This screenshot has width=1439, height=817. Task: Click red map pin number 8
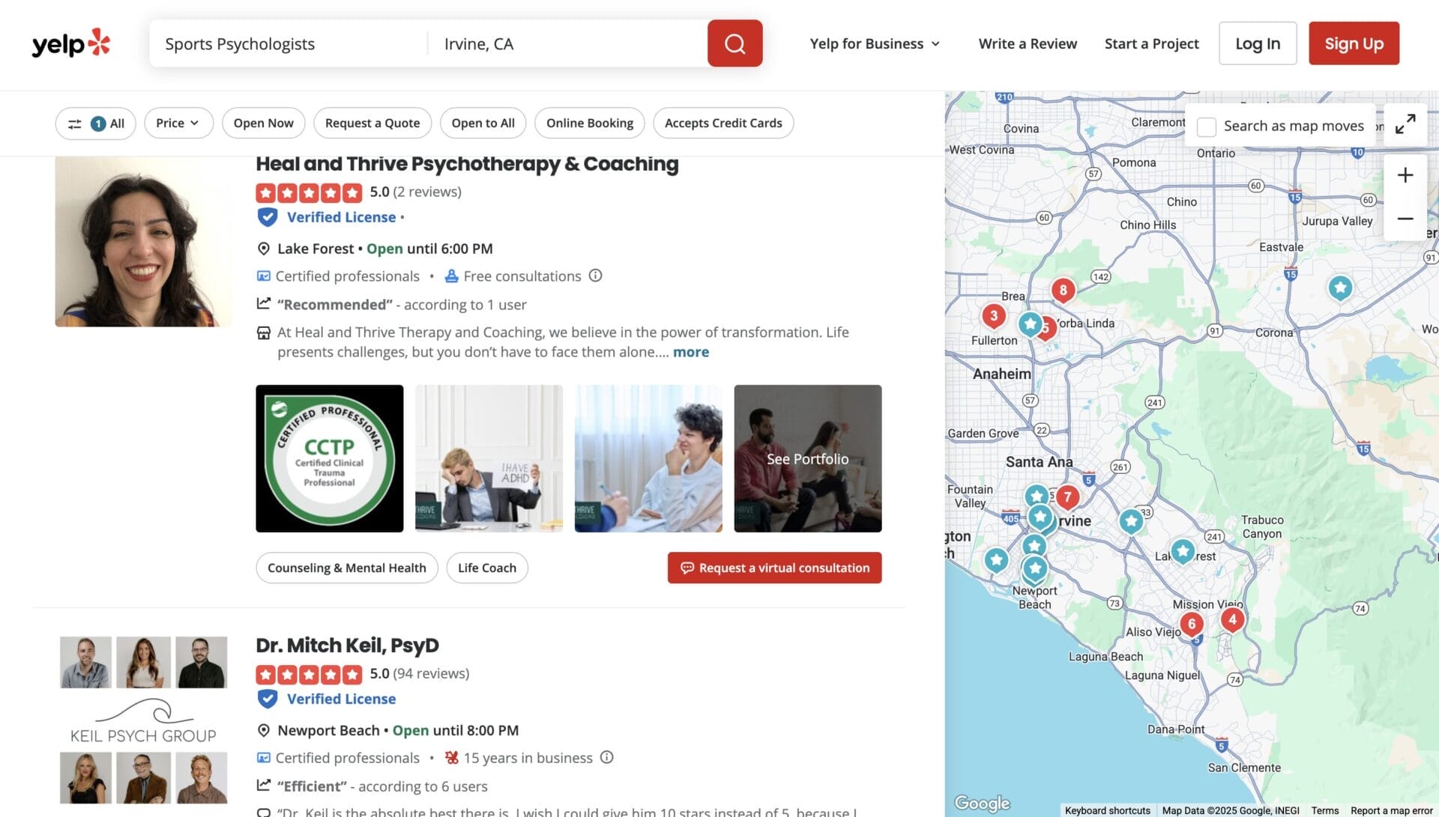pos(1063,290)
